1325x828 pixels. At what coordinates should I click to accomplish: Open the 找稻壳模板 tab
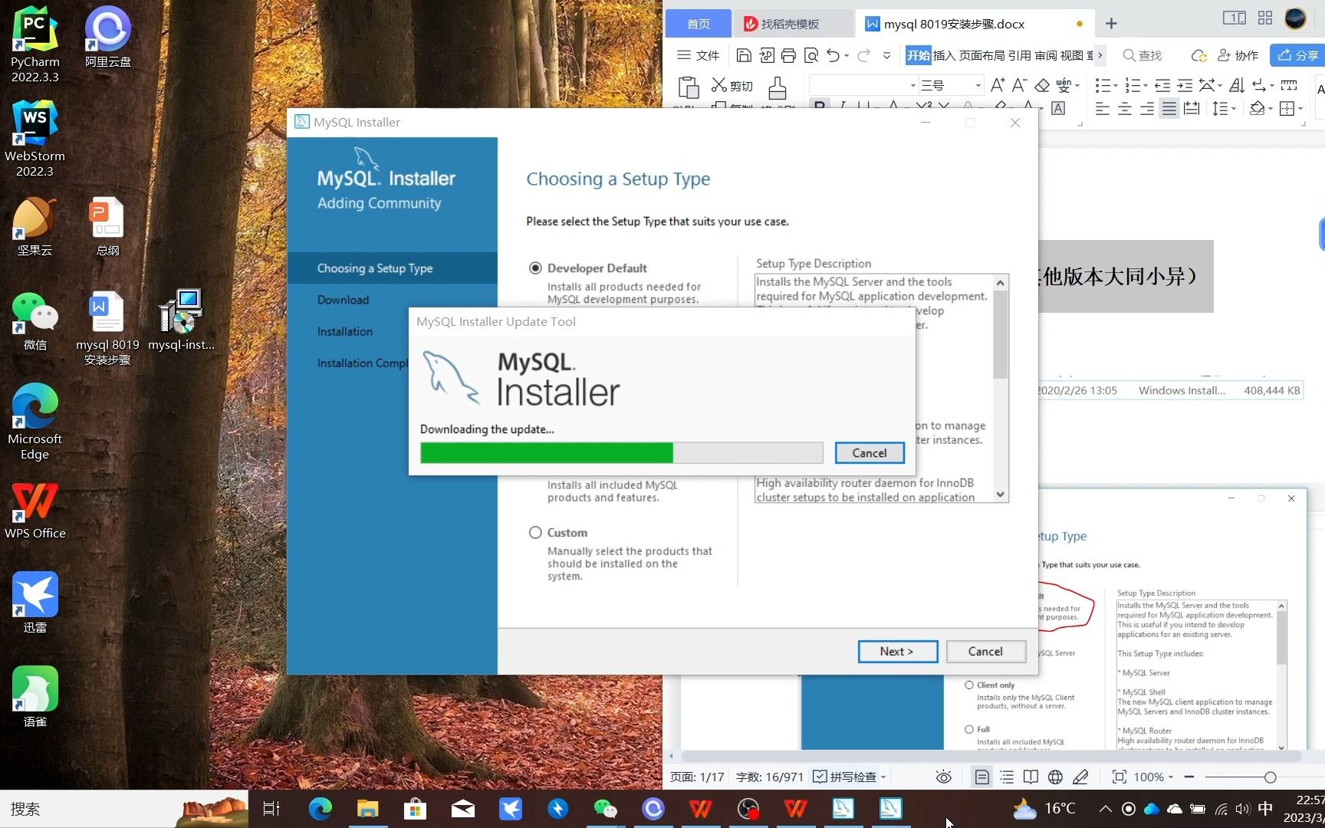tap(793, 24)
